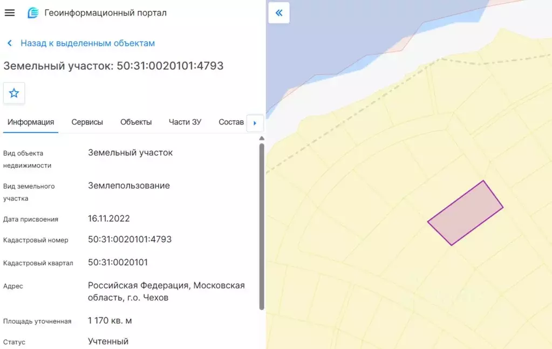552x349 pixels.
Task: Click the area value 1 170 кв. м
Action: 110,320
